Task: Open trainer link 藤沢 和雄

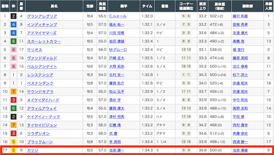Action: pos(240,16)
